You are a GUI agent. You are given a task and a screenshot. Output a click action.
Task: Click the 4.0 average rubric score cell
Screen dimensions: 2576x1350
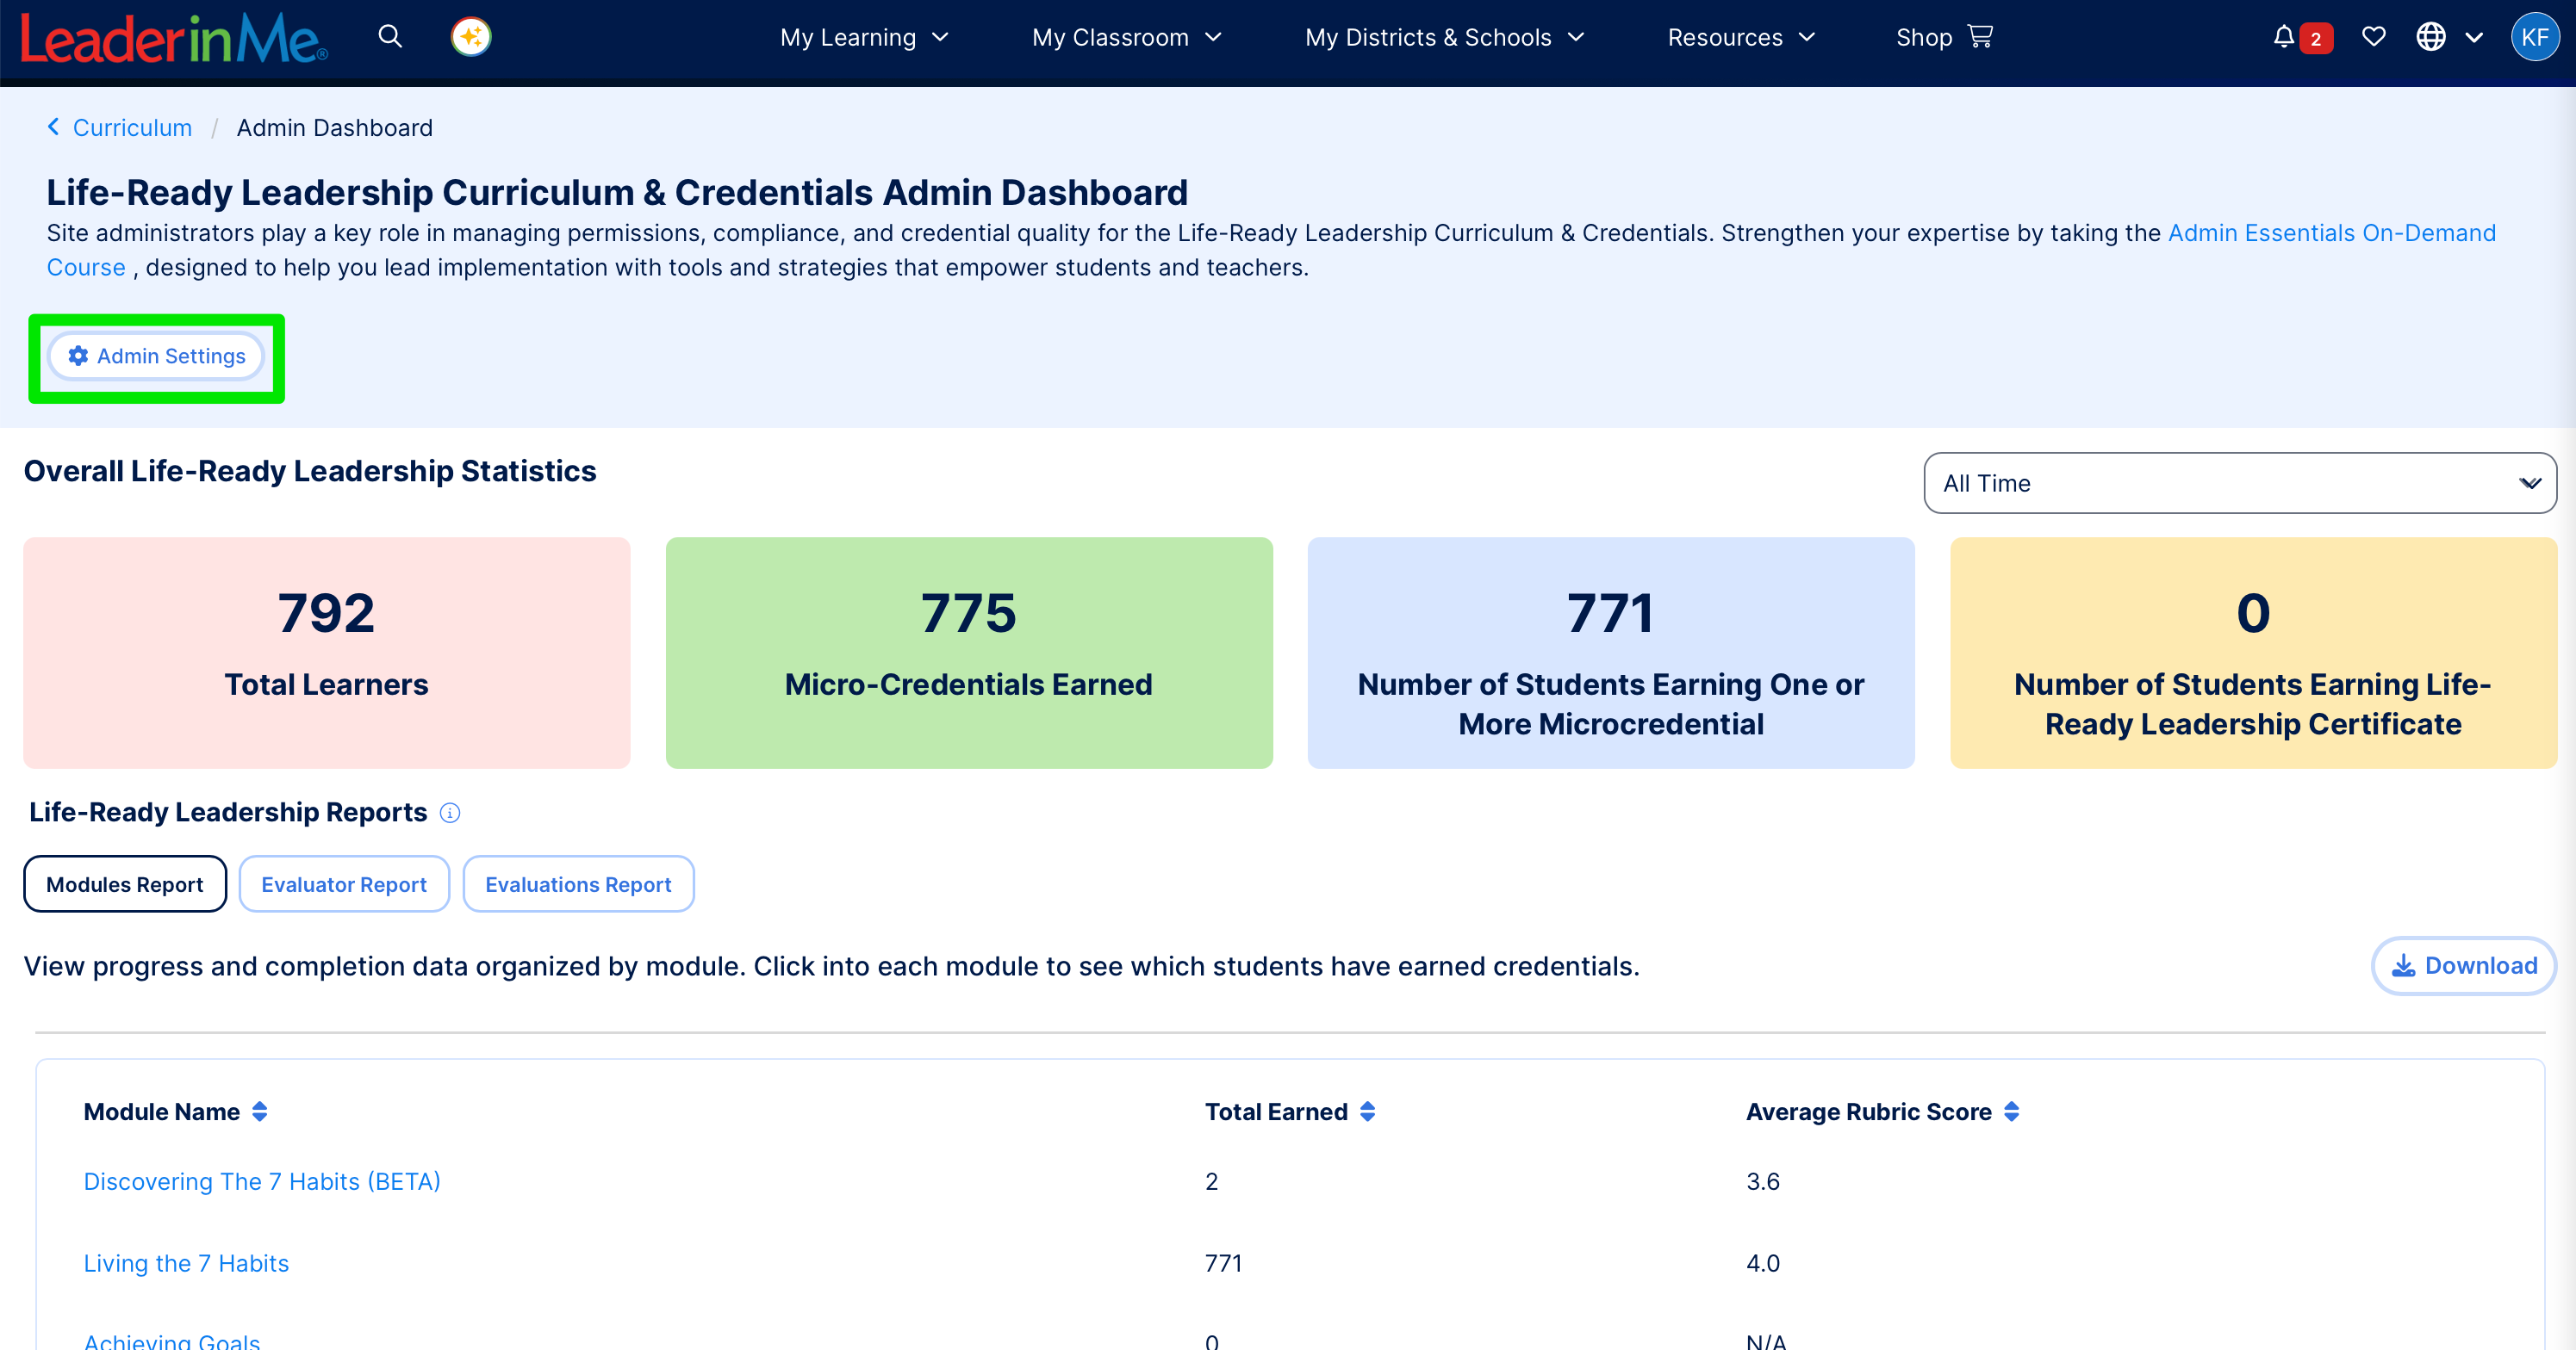[x=1763, y=1264]
